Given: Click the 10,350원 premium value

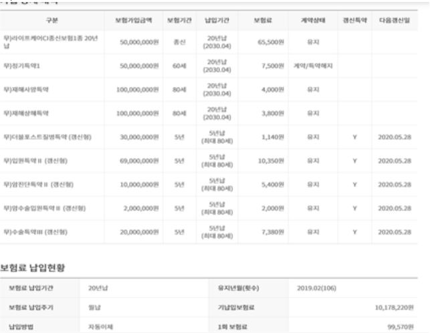Looking at the screenshot, I should (271, 160).
